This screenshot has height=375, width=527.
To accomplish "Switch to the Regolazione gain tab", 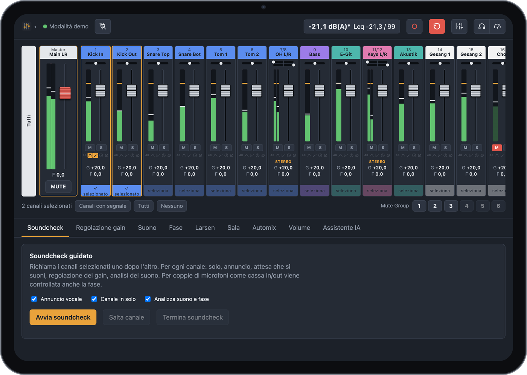I will tap(101, 228).
